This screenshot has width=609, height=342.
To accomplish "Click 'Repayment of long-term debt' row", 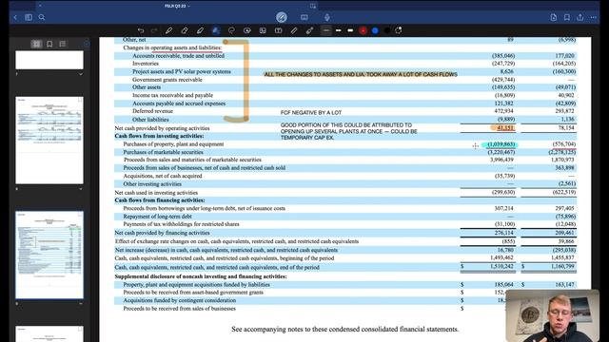I will click(158, 217).
